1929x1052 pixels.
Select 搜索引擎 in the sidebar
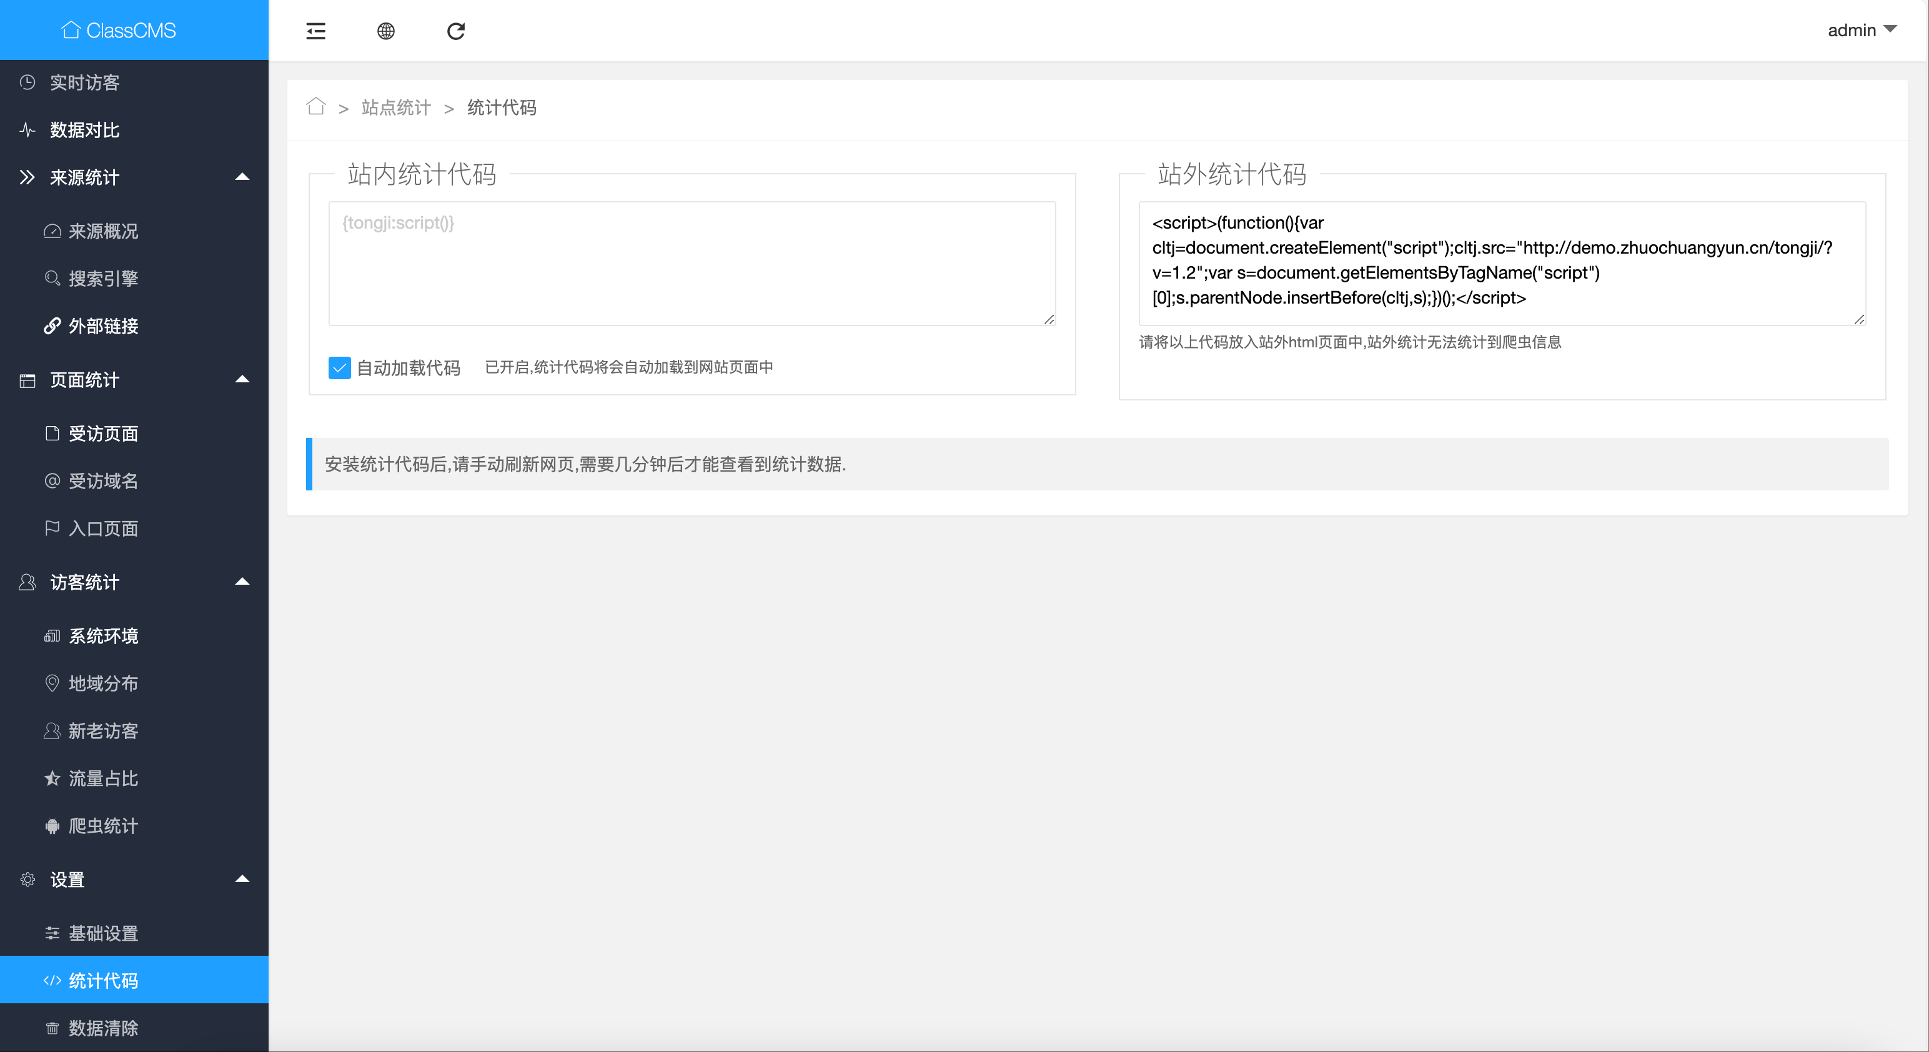134,279
